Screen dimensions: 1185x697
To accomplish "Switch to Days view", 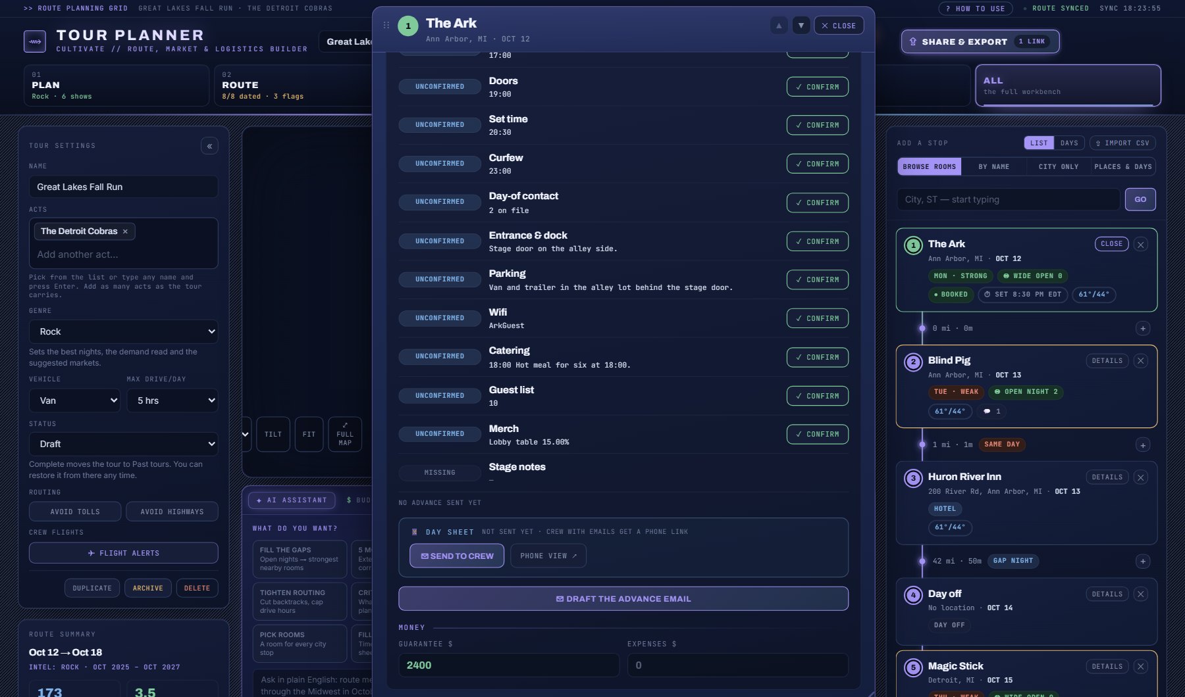I will pos(1069,143).
